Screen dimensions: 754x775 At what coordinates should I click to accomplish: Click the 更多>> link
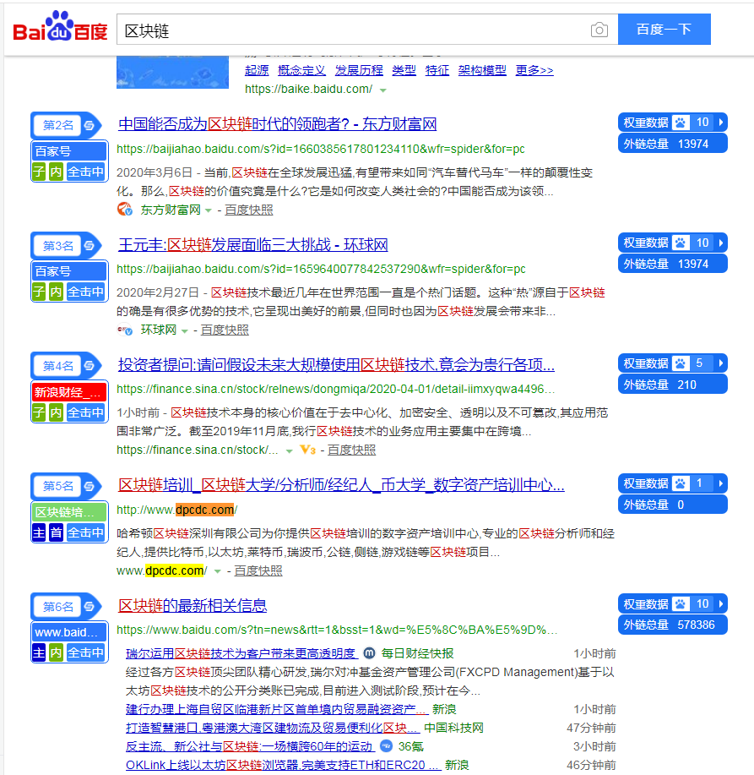tap(534, 70)
